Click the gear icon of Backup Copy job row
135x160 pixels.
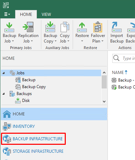114,87
